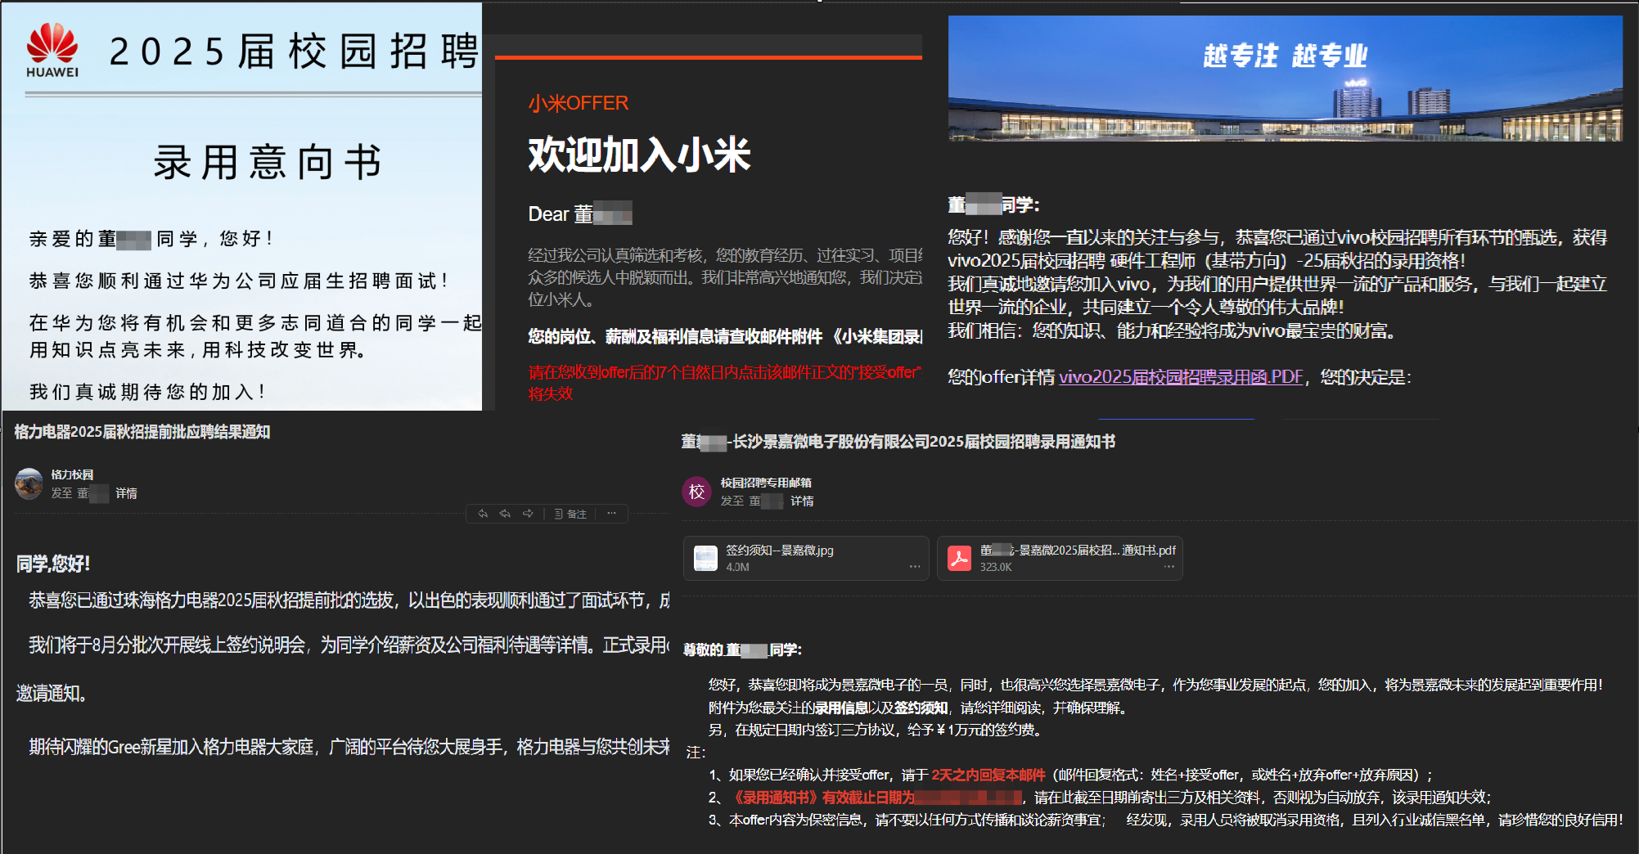Open the 备注 note tool
The width and height of the screenshot is (1639, 854).
click(573, 514)
